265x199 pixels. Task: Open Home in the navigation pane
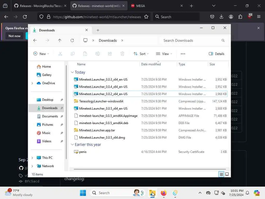pyautogui.click(x=46, y=67)
